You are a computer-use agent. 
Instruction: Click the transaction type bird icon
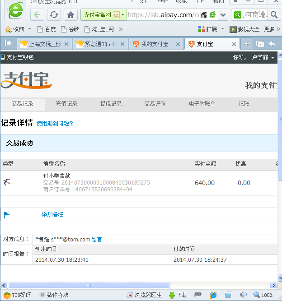7,182
